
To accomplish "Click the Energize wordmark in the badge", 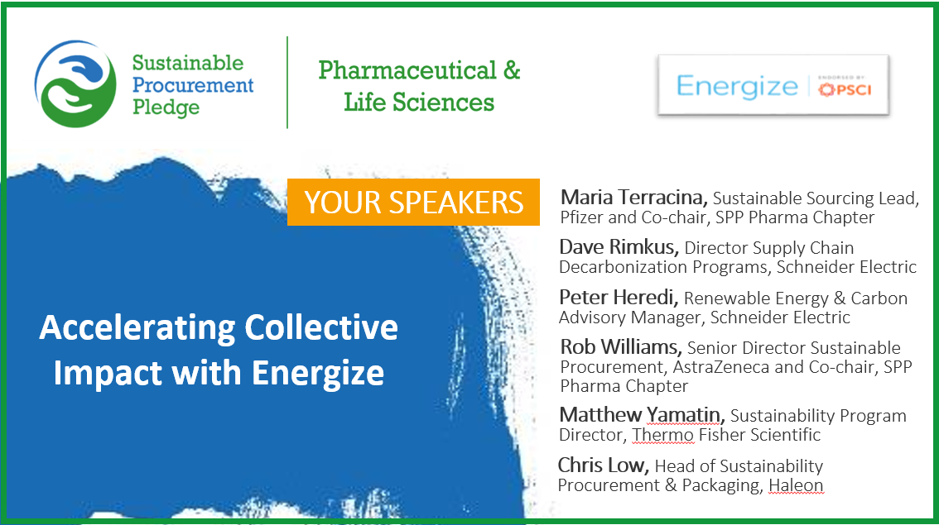I will 734,86.
